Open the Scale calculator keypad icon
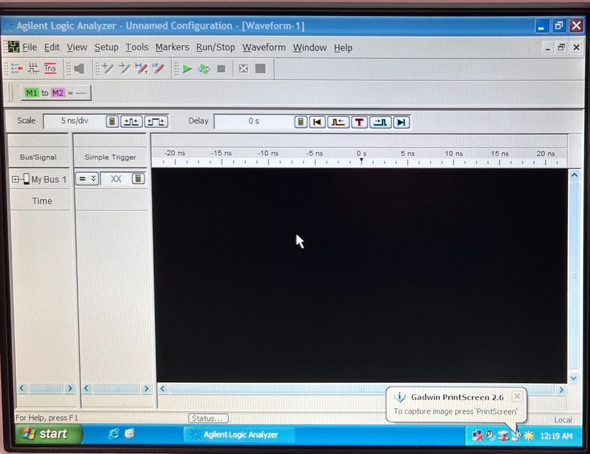The image size is (590, 454). (x=112, y=121)
